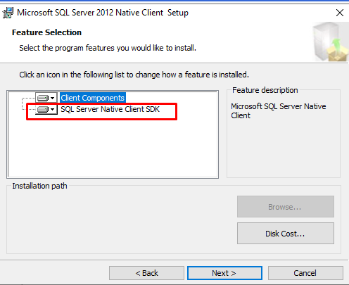Close the setup dialog window
The width and height of the screenshot is (349, 285).
pyautogui.click(x=340, y=13)
